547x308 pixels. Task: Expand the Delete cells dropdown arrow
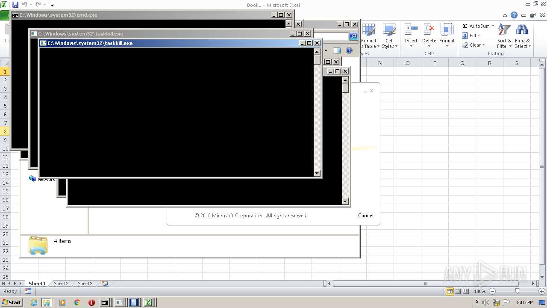click(x=429, y=46)
